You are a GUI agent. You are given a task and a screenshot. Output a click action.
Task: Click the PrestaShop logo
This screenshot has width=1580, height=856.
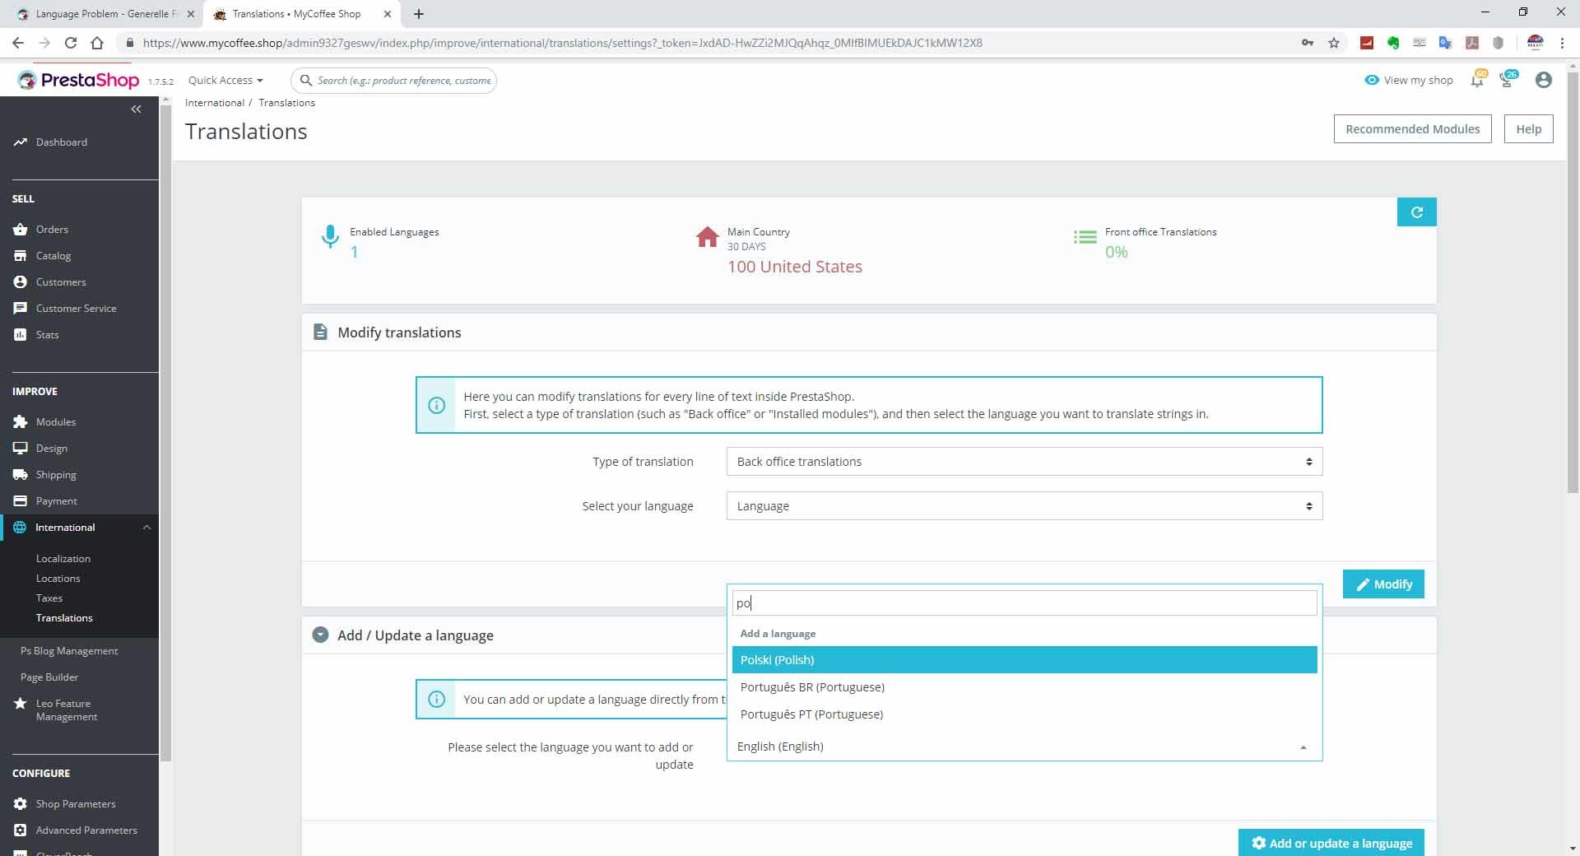(x=78, y=80)
